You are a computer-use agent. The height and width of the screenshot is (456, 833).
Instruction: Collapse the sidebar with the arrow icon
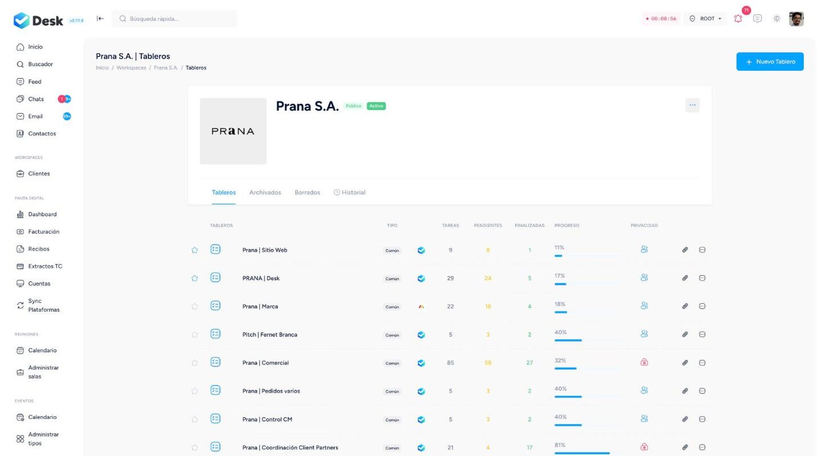pyautogui.click(x=100, y=18)
